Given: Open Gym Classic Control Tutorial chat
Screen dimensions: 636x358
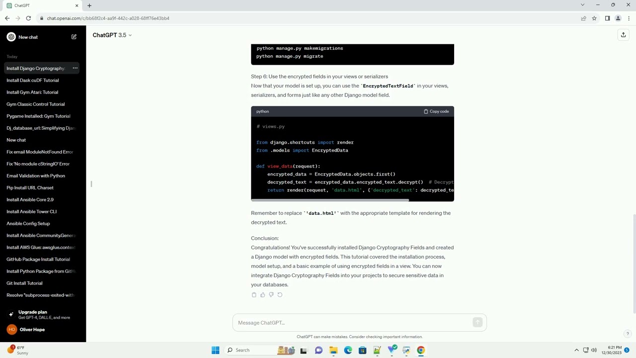Looking at the screenshot, I should (x=43, y=104).
